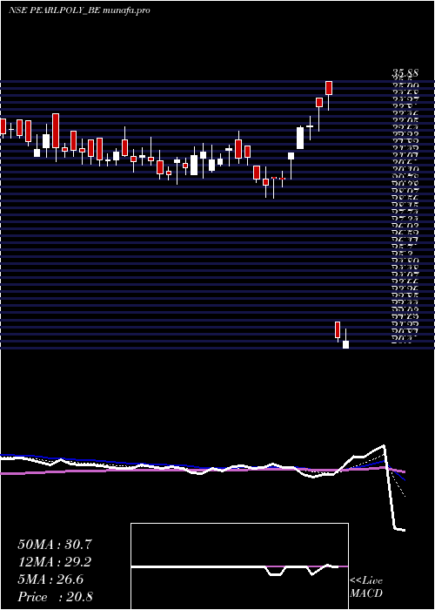The width and height of the screenshot is (435, 610).
Task: Click the red gap-down candlestick near the bottom
Action: coord(338,330)
